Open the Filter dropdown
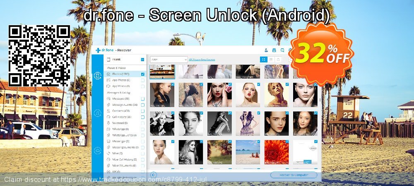The height and width of the screenshot is (186, 414). (x=169, y=60)
